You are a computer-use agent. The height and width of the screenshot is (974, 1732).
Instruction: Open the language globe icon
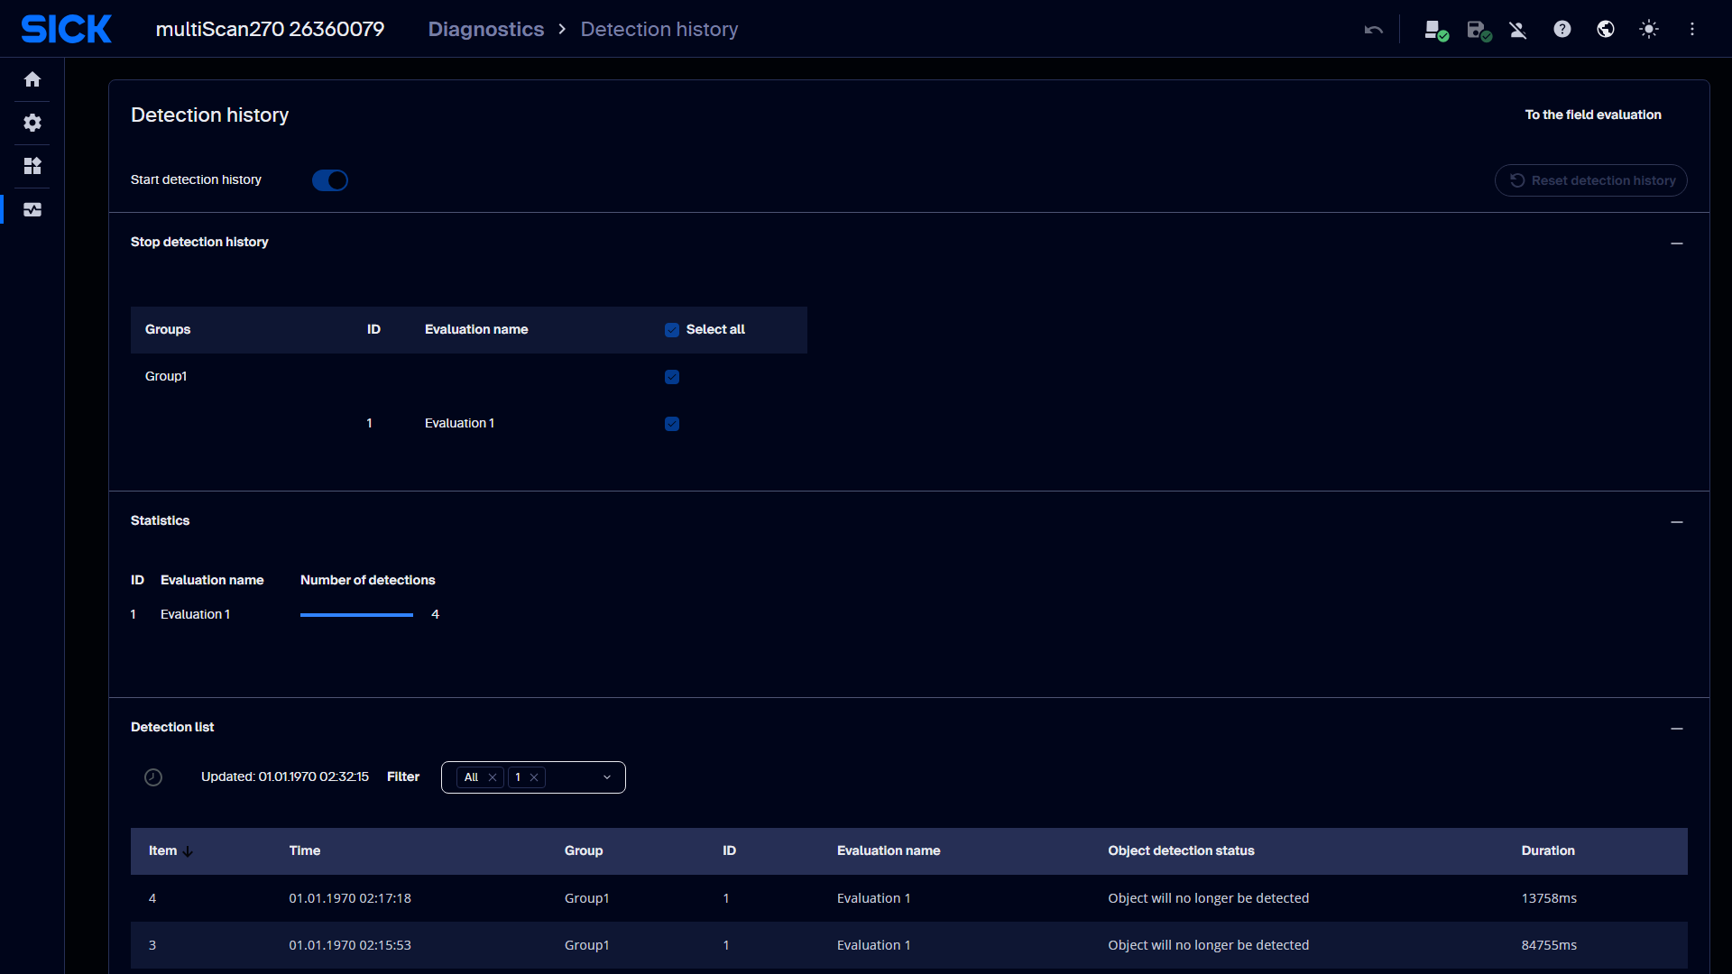(1606, 29)
